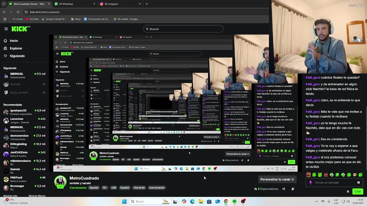Click the Windows taskbar Buscar box

point(150,201)
